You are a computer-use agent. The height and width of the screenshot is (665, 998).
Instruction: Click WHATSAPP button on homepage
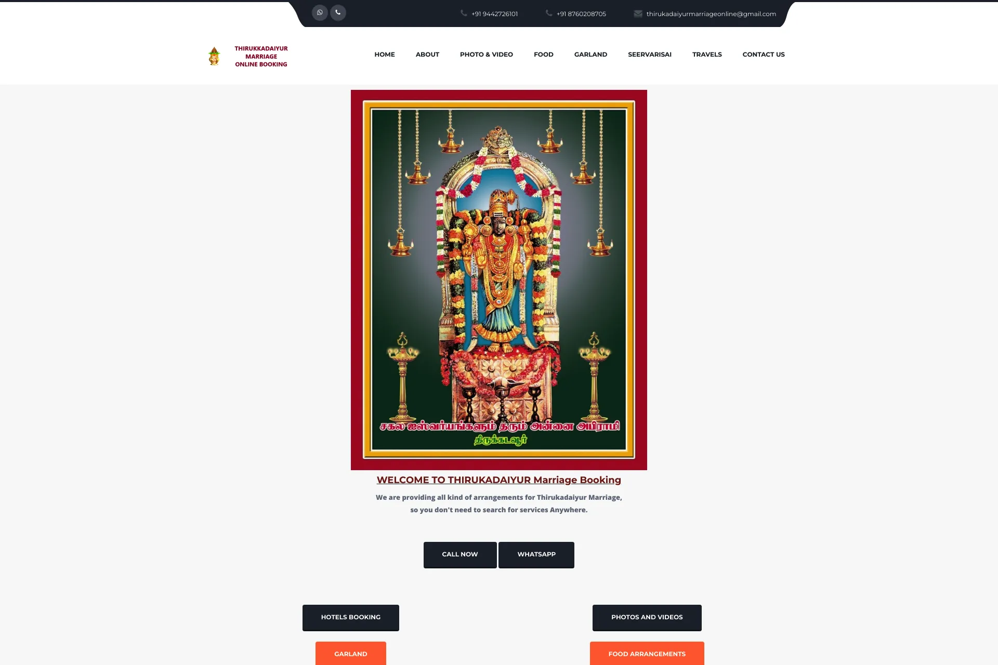tap(536, 554)
